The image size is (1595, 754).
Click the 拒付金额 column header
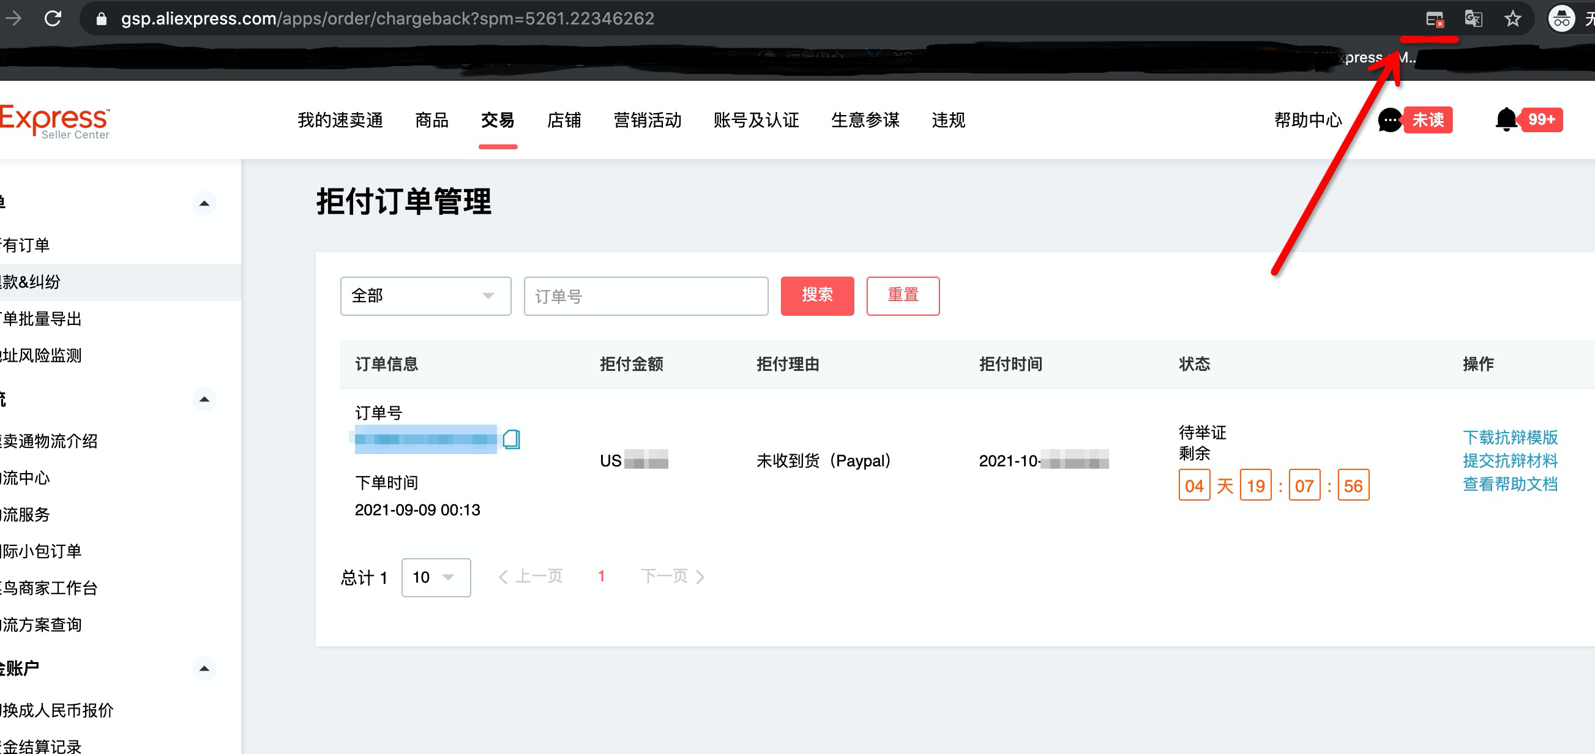[x=631, y=364]
